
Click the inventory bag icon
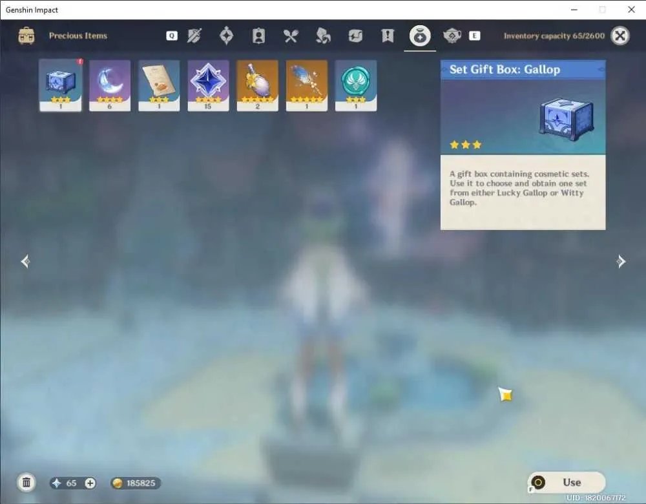click(x=26, y=36)
